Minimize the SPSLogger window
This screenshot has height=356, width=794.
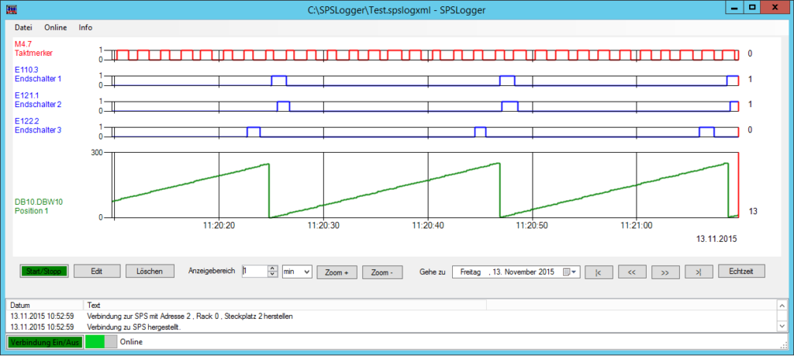tap(733, 7)
